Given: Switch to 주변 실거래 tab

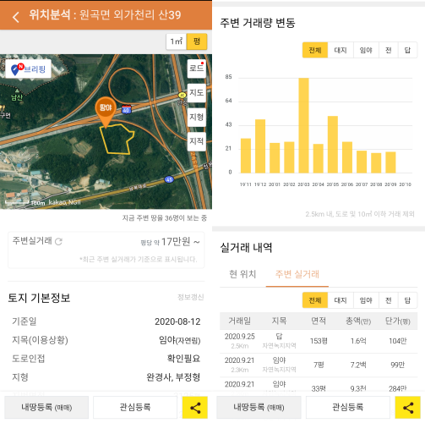Looking at the screenshot, I should point(297,274).
